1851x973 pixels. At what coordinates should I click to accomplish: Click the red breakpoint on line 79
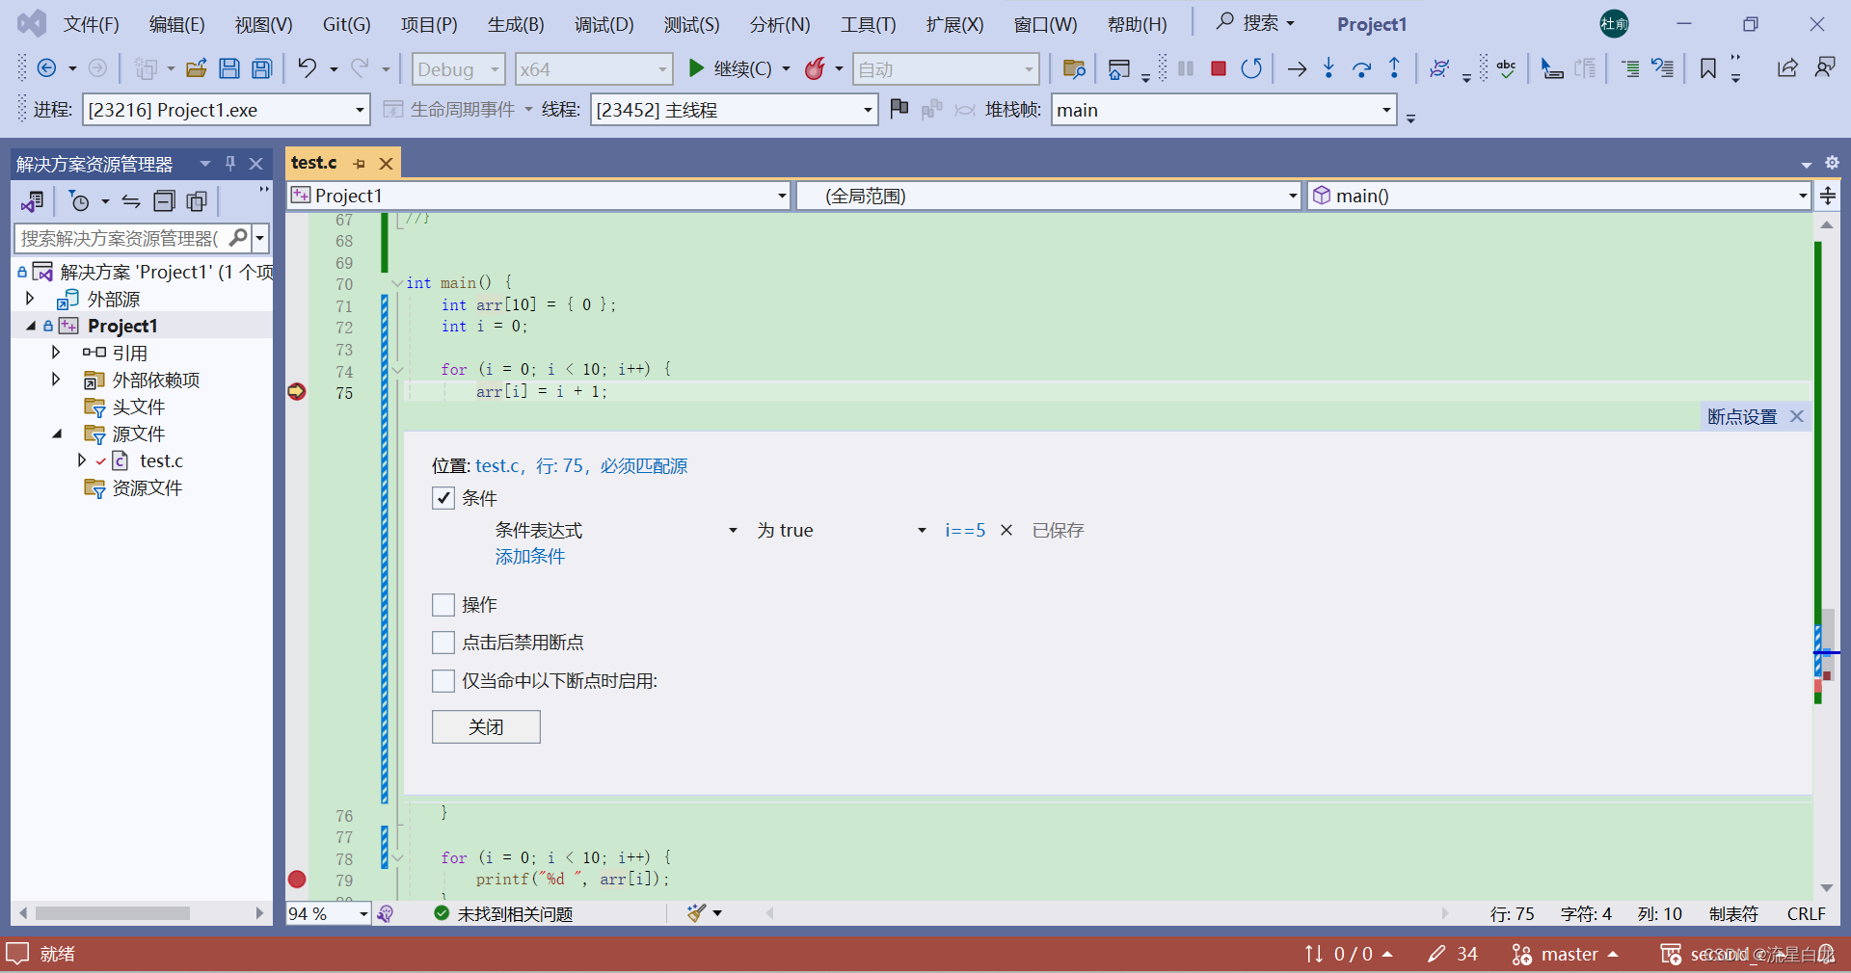[297, 879]
